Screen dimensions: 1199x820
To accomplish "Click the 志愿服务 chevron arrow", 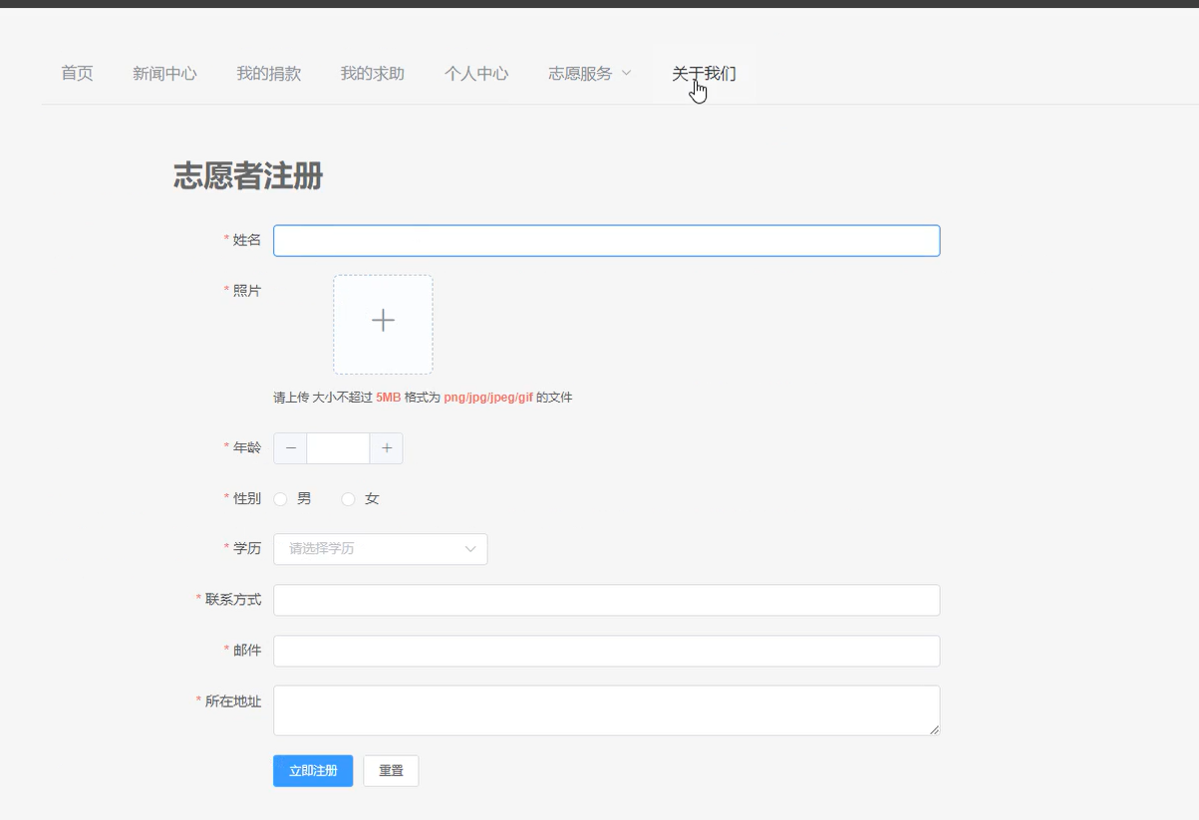I will pyautogui.click(x=626, y=74).
